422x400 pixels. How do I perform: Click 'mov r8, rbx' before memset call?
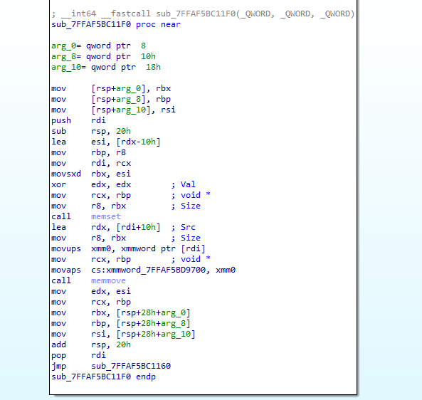click(88, 206)
